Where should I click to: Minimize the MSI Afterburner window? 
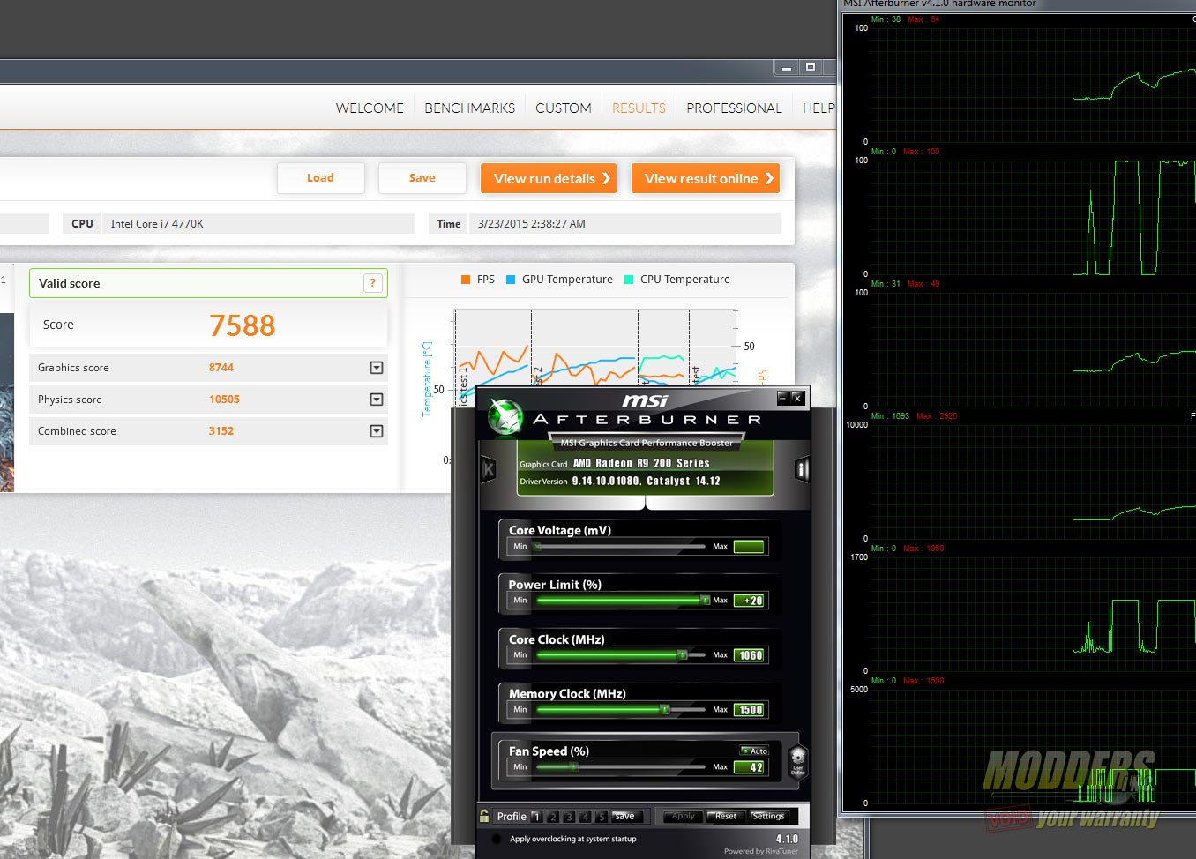click(x=782, y=398)
